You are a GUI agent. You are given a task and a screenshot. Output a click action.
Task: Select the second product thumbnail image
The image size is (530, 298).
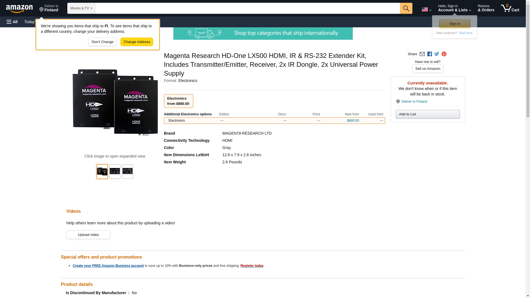pyautogui.click(x=115, y=172)
